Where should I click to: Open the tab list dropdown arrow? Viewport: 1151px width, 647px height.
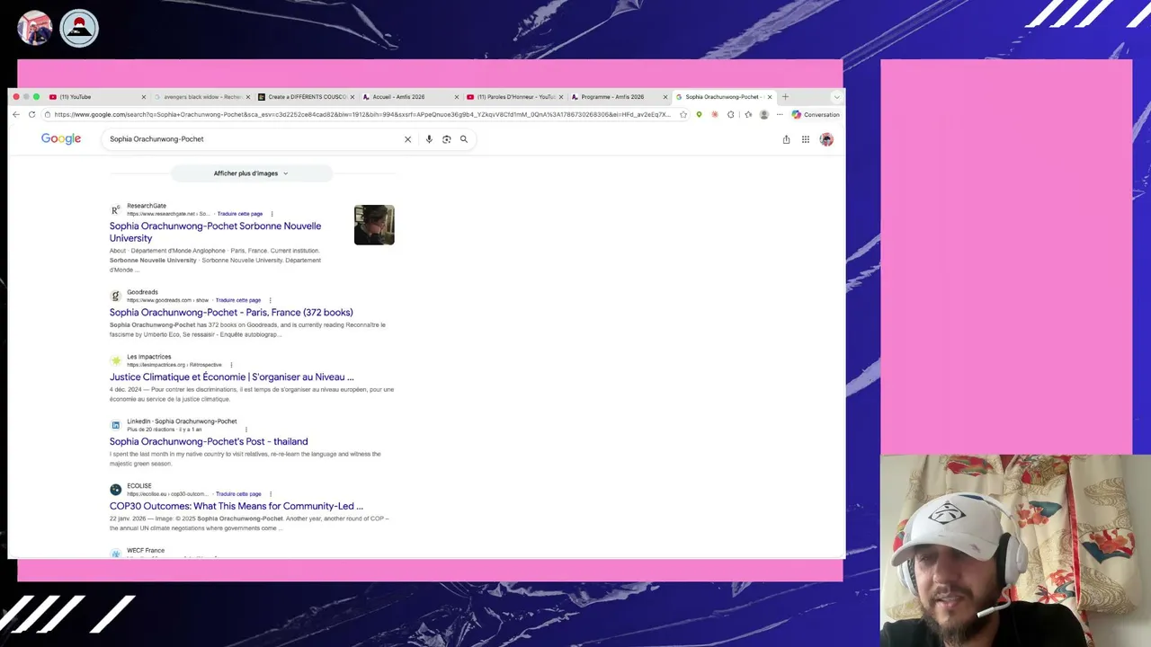(x=837, y=96)
